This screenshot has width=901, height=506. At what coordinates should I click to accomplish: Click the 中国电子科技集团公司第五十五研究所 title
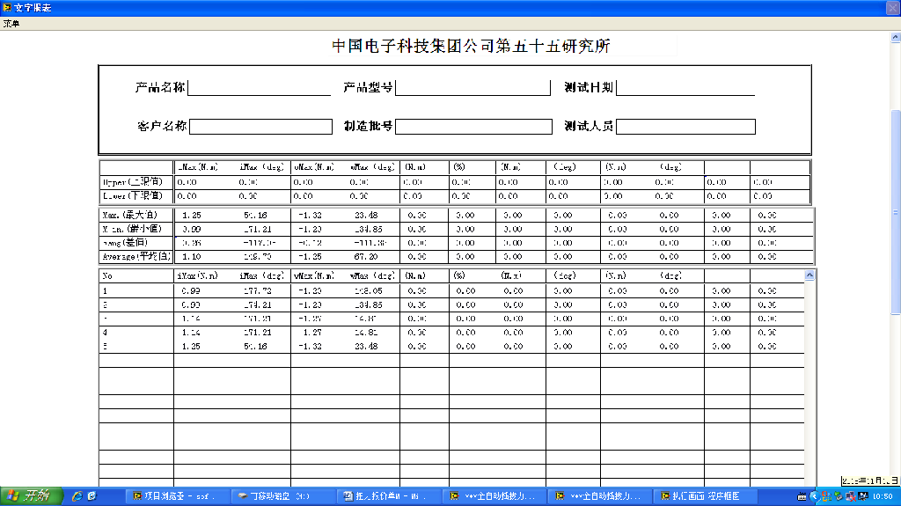click(x=471, y=46)
